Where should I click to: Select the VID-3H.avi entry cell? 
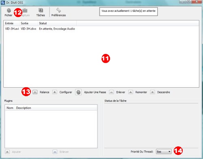click(12, 29)
